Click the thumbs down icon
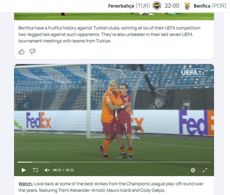The width and height of the screenshot is (230, 195). point(32,52)
